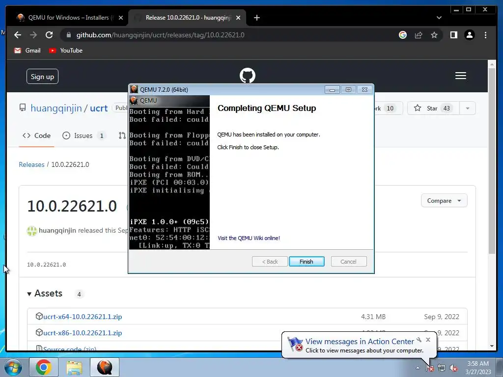503x377 pixels.
Task: Bookmark this page with the star icon
Action: click(434, 35)
